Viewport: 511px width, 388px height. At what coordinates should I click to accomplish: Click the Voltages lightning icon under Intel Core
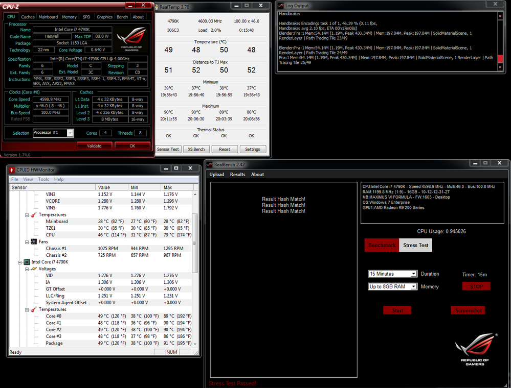click(34, 269)
